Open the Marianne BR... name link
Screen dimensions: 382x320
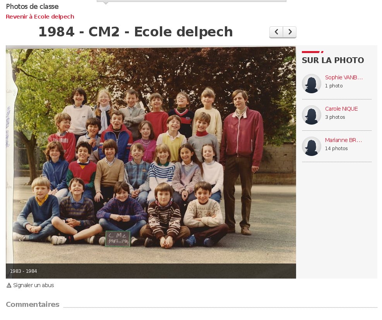click(x=343, y=140)
